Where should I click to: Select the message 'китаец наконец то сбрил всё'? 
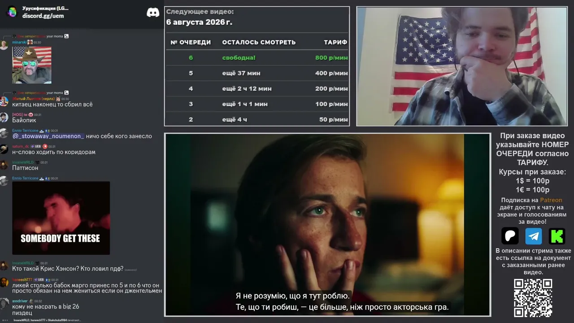click(x=52, y=105)
